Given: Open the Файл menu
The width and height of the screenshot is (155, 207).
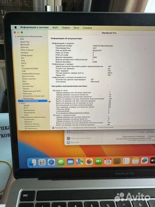Looking at the screenshot, I should click(x=55, y=28).
